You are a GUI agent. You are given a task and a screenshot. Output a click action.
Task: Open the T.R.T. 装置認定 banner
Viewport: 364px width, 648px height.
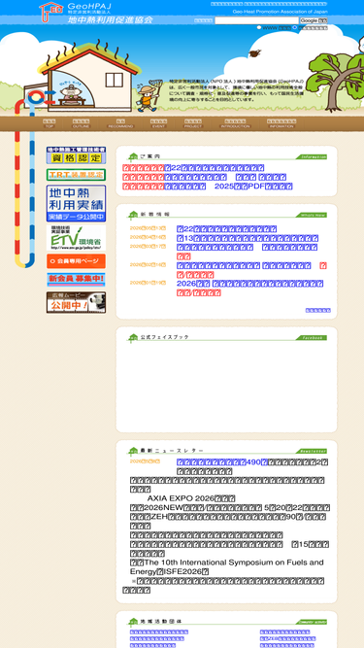click(x=76, y=175)
